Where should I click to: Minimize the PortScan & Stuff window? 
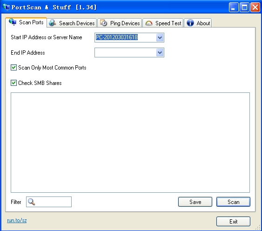pos(234,7)
